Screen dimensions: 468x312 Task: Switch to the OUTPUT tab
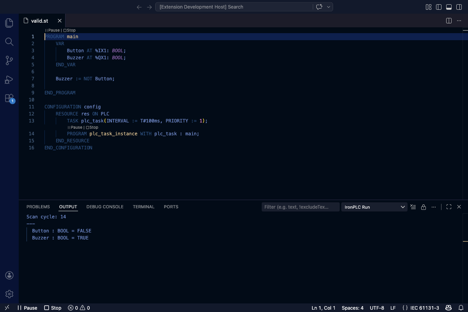pos(68,207)
